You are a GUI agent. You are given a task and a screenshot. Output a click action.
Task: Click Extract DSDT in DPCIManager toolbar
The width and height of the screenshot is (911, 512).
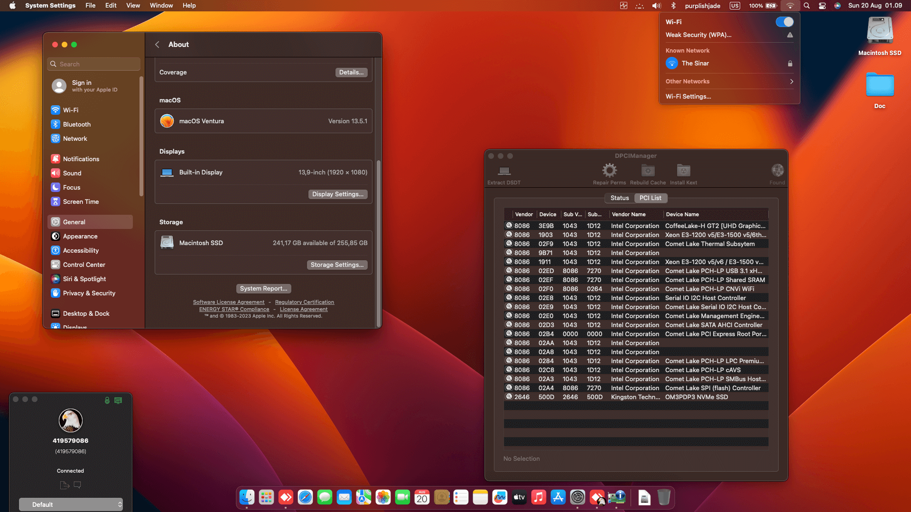pos(504,174)
